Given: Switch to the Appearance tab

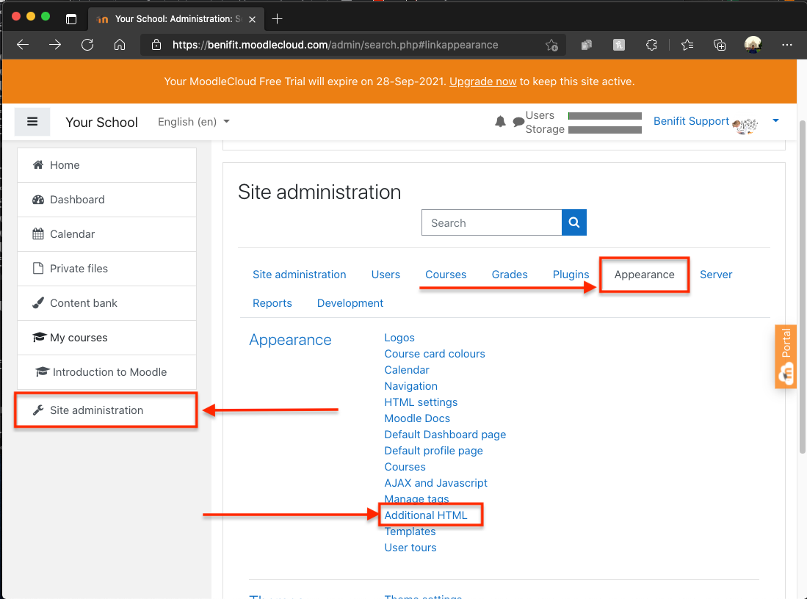Looking at the screenshot, I should coord(645,275).
